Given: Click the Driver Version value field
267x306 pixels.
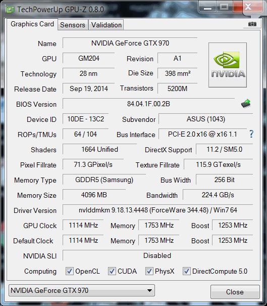Looking at the screenshot, I should point(158,210).
